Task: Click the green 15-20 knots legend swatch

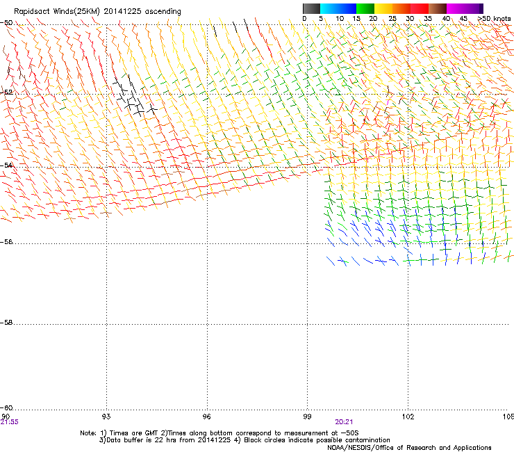Action: click(365, 8)
